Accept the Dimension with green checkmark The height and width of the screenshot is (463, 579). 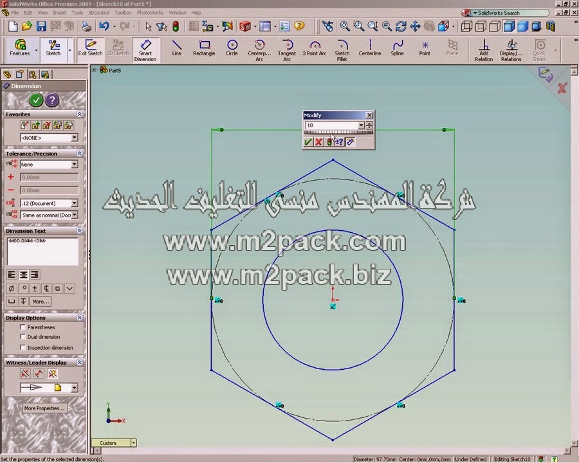[36, 100]
